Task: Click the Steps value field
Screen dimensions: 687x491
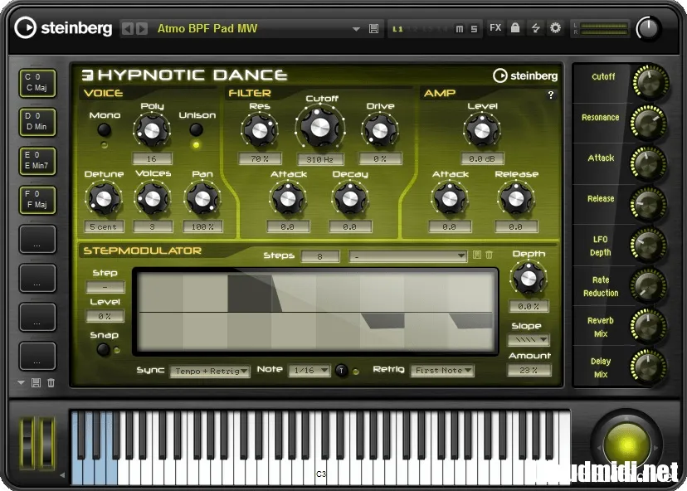Action: click(x=320, y=256)
